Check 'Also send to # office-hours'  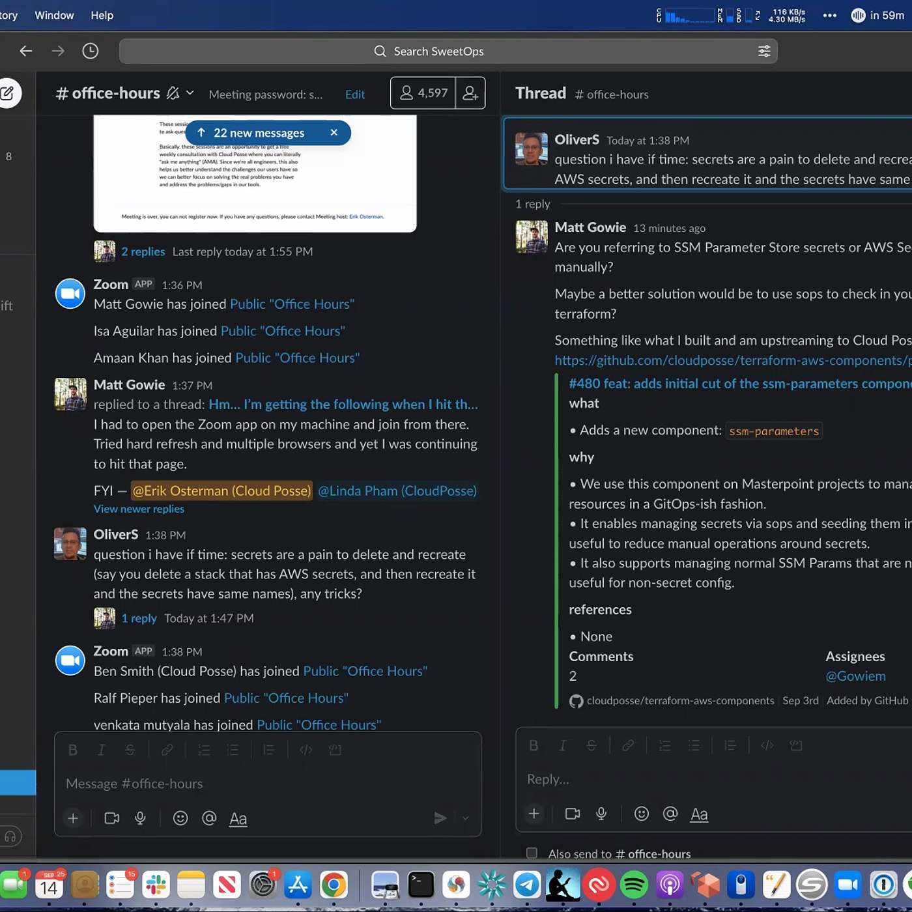tap(532, 853)
